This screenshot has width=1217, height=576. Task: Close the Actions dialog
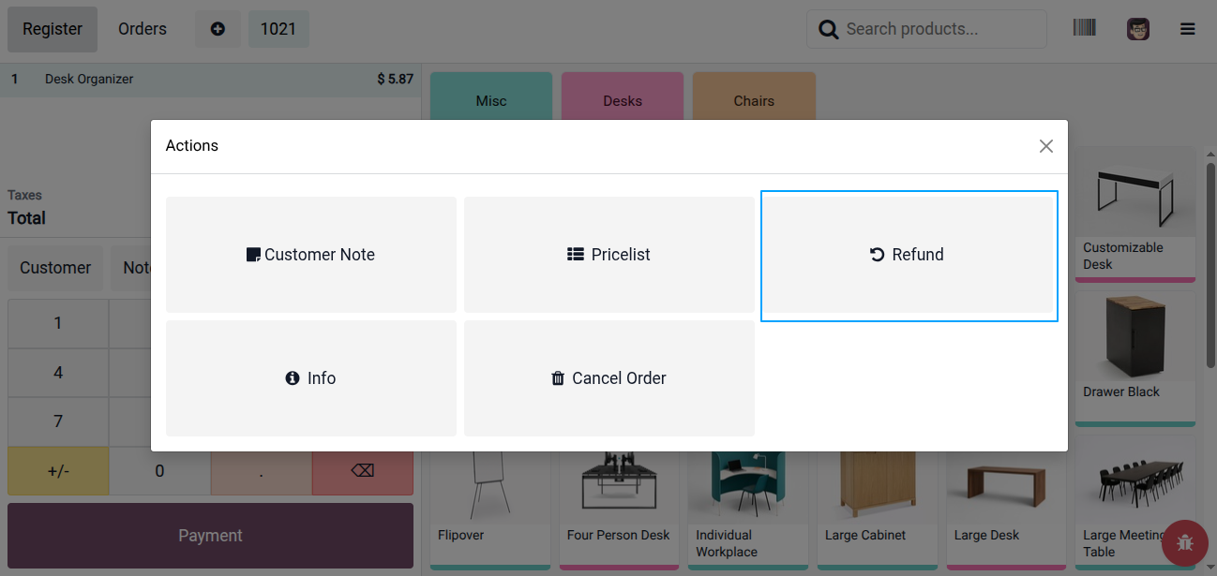point(1046,146)
